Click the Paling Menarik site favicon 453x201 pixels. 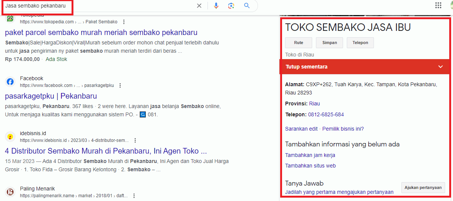tap(10, 192)
